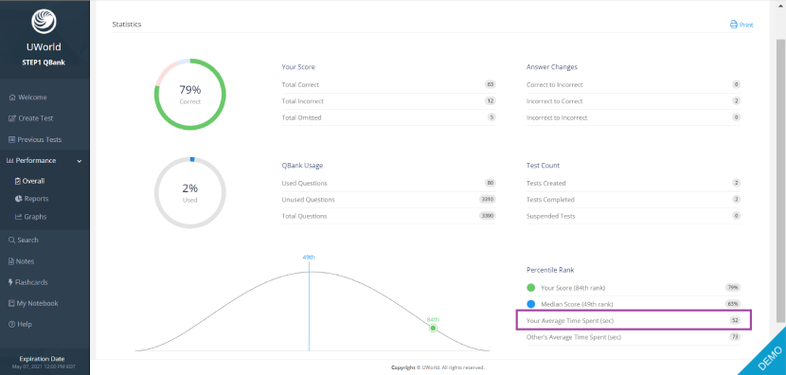Click the Help question mark icon
786x375 pixels.
click(x=12, y=325)
